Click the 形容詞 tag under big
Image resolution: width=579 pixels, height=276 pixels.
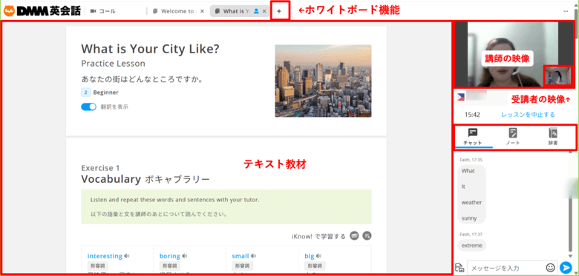(315, 266)
